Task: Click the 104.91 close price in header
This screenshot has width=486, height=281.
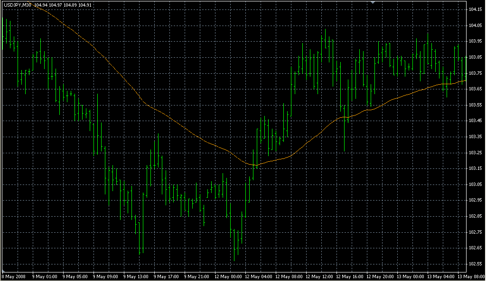Action: [x=85, y=5]
